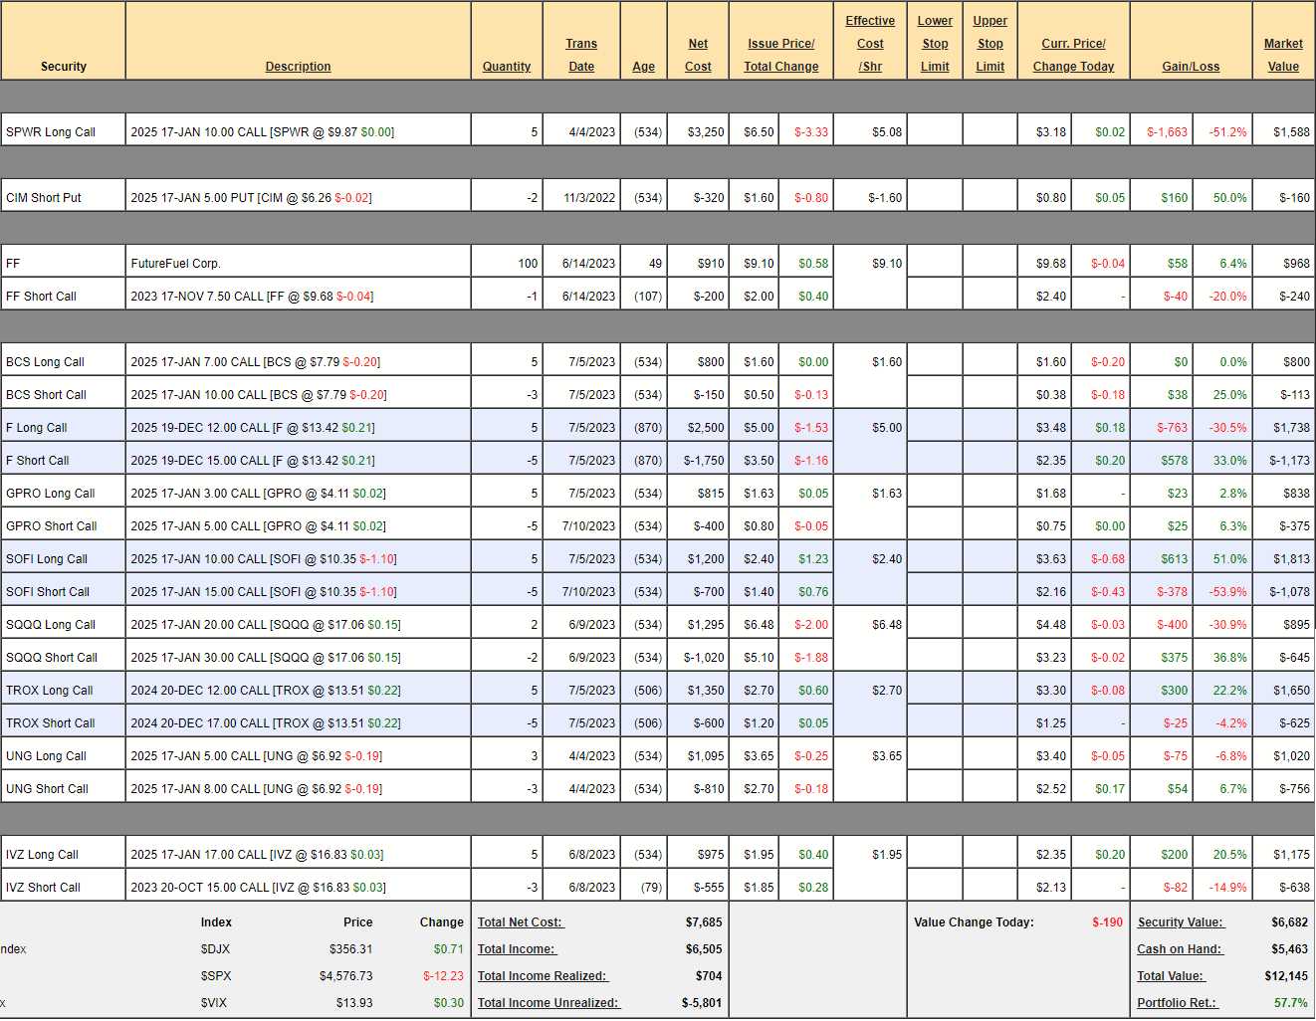Click the Trans Date column header
1316x1021 pixels.
pyautogui.click(x=581, y=56)
